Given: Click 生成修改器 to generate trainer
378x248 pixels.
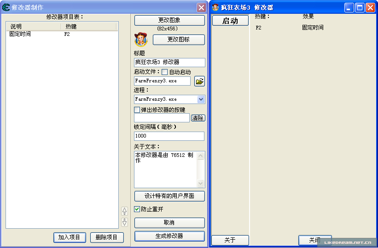Looking at the screenshot, I should coord(169,236).
